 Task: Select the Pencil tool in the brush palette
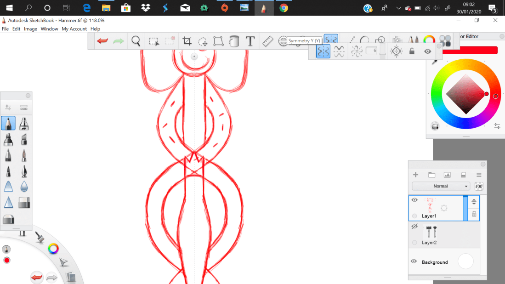8,123
